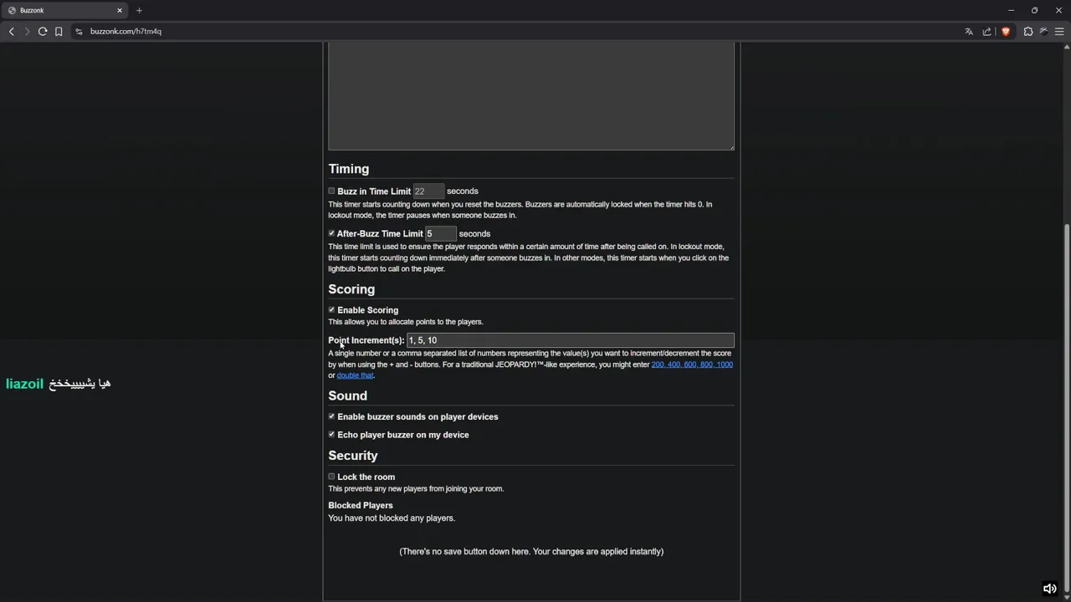Open Brave Shields lion icon
Screen dimensions: 1071x602
pos(1006,32)
